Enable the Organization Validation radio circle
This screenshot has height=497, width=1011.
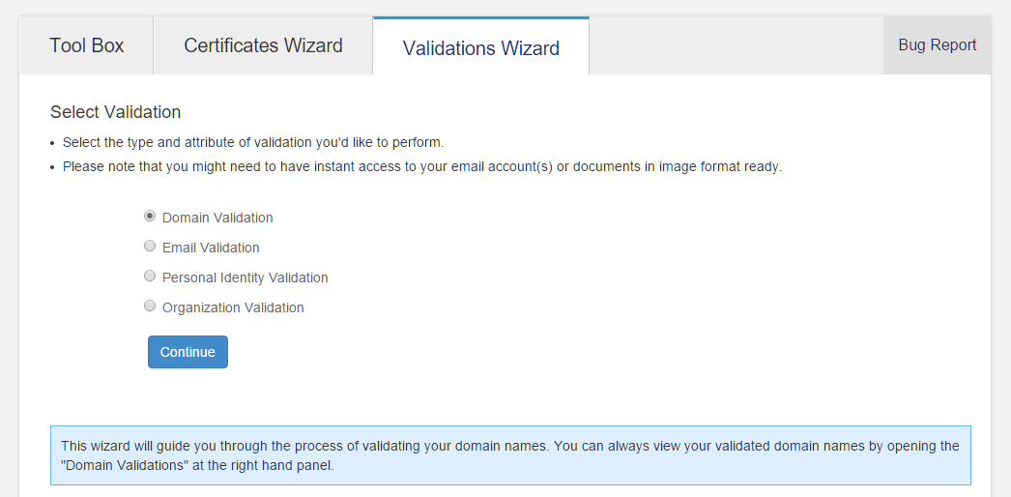click(150, 307)
